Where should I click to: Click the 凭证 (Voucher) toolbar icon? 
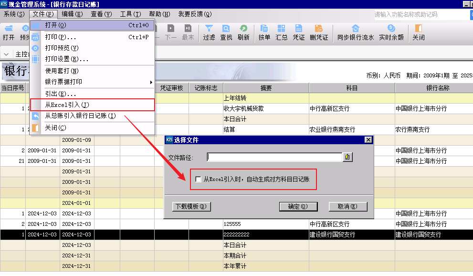point(299,32)
